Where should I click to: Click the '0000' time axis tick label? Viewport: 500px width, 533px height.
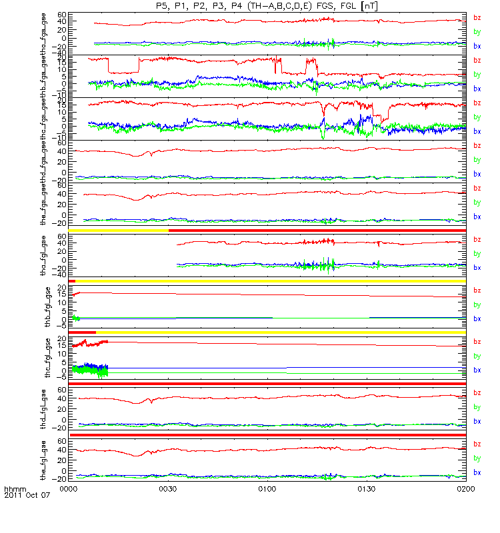pyautogui.click(x=69, y=489)
